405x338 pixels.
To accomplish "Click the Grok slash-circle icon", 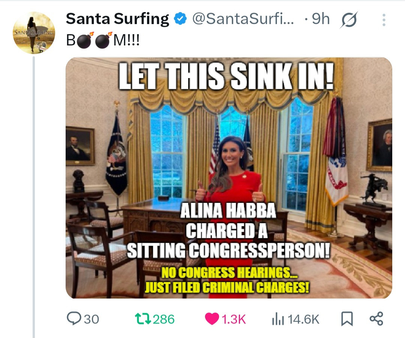I will click(x=349, y=20).
